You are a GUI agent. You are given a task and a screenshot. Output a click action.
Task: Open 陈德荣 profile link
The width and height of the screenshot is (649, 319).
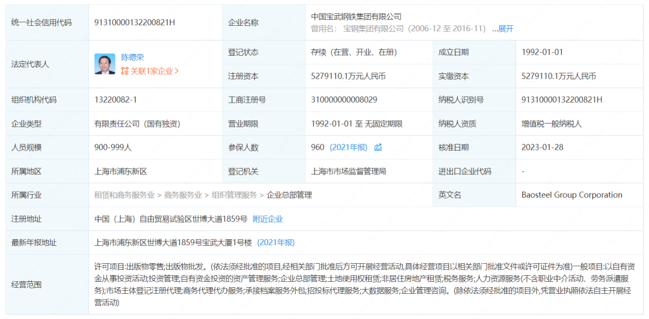132,58
